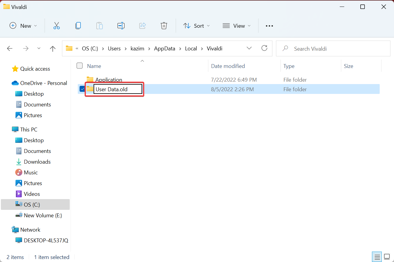Screen dimensions: 394x262
Task: Click the Vivaldi segment in address path
Action: click(x=215, y=49)
